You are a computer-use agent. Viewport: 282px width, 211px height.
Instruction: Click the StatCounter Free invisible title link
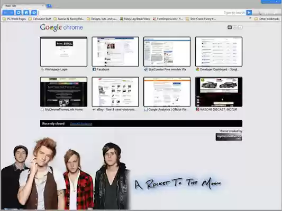point(167,70)
